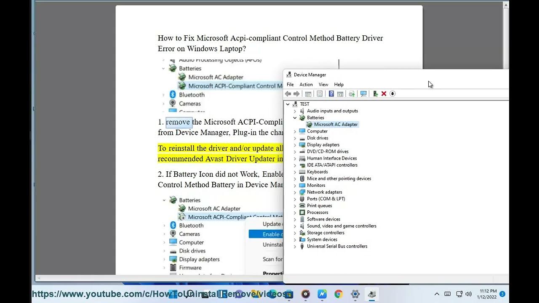Image resolution: width=539 pixels, height=303 pixels.
Task: Open Properties from the Device Manager toolbar
Action: (x=320, y=94)
